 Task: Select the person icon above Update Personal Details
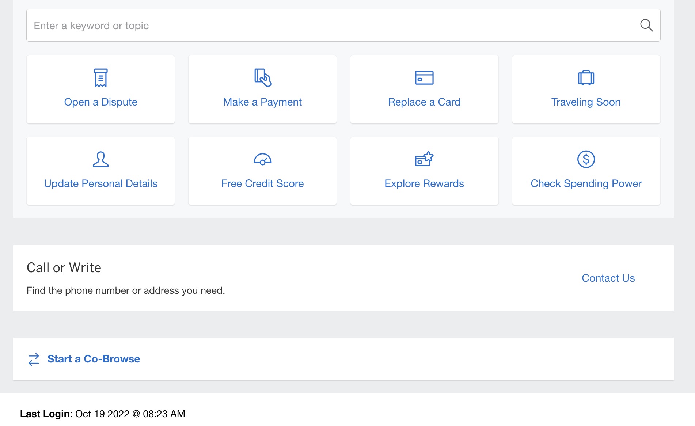[x=100, y=159]
